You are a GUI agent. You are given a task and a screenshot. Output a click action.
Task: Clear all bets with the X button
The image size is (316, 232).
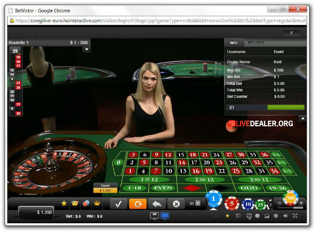[x=176, y=204]
